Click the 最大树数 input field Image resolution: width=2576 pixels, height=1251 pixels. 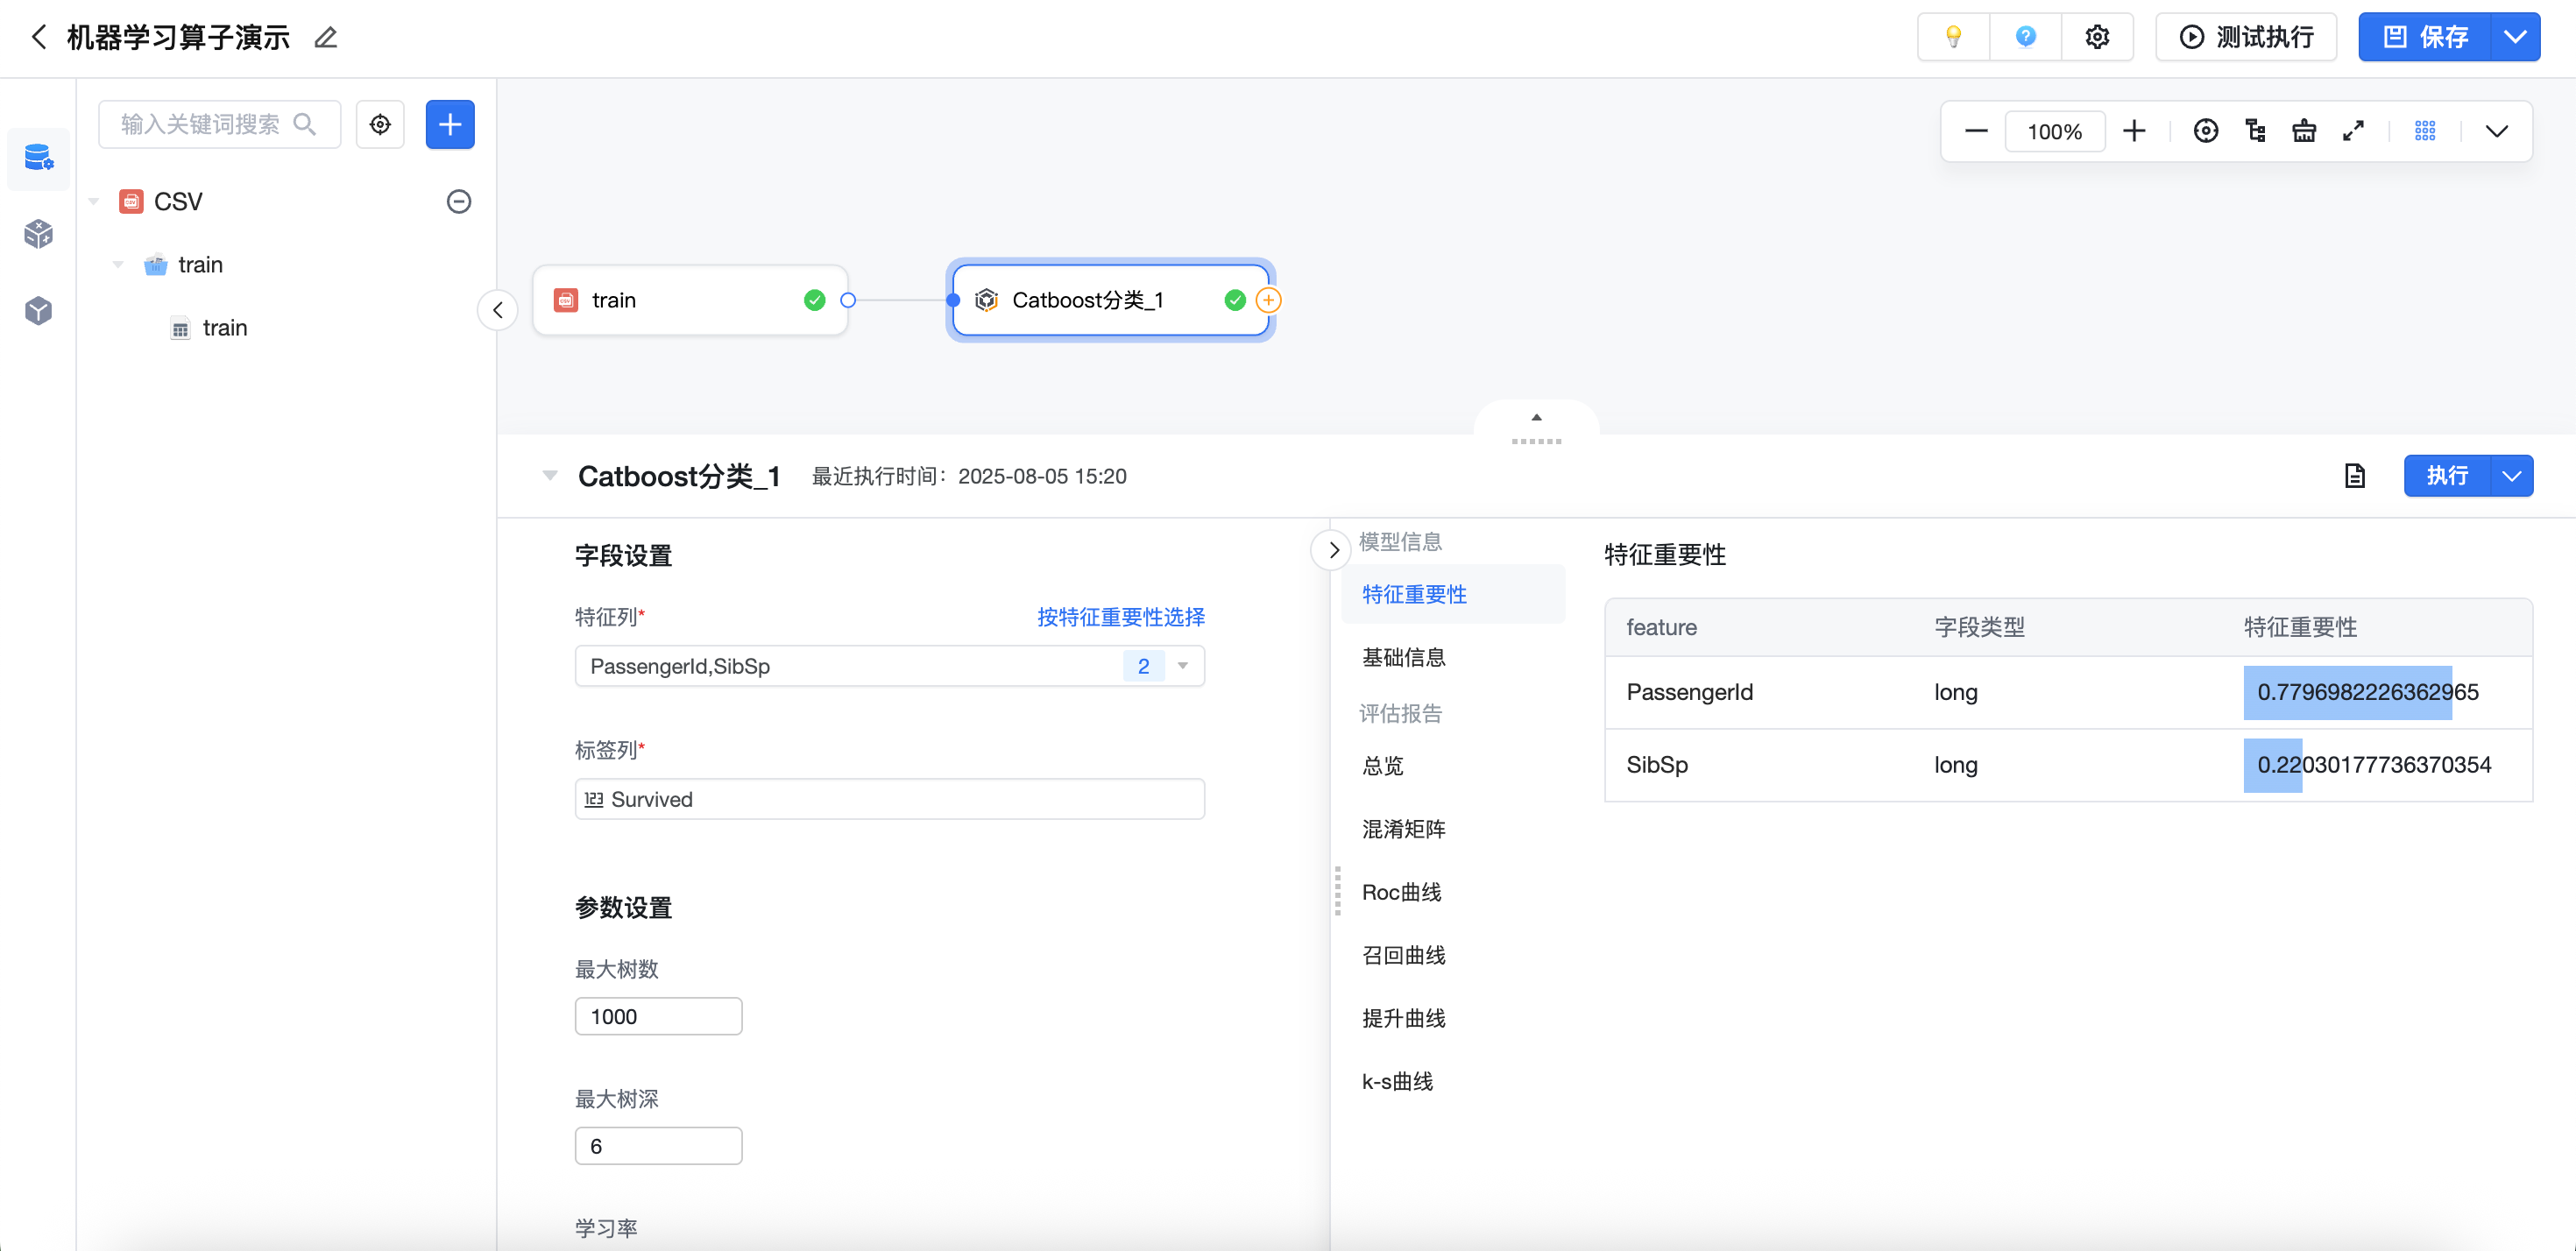658,1016
